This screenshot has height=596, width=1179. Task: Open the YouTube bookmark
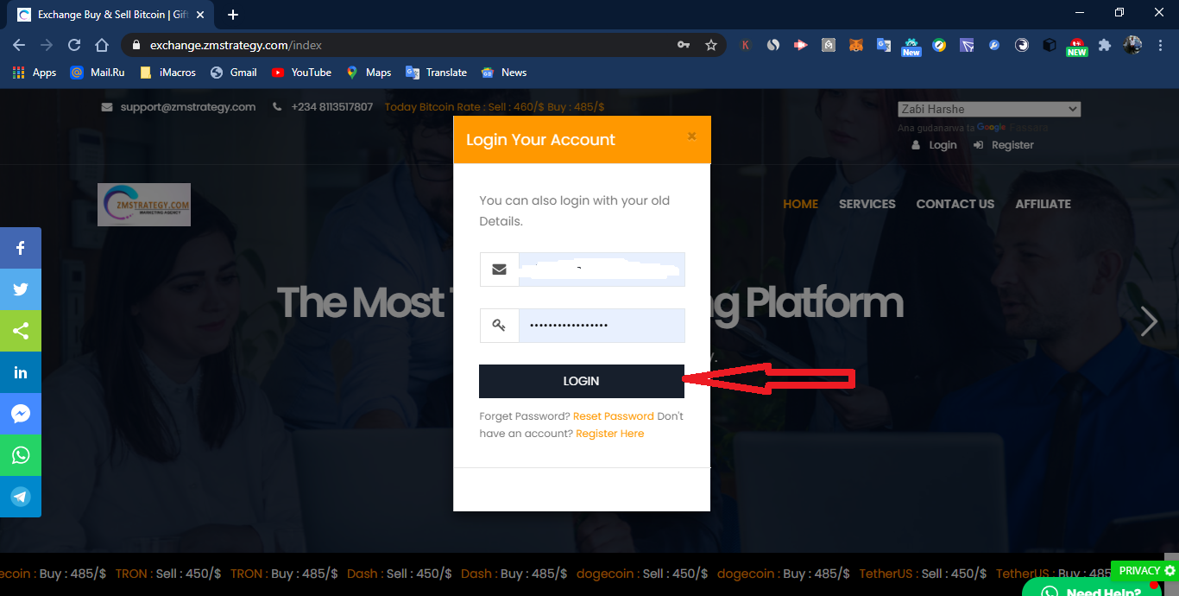point(301,73)
